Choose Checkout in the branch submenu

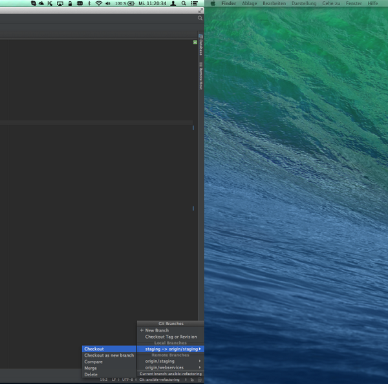click(x=109, y=349)
